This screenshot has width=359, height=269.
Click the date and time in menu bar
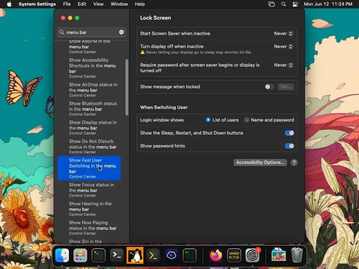coord(328,4)
